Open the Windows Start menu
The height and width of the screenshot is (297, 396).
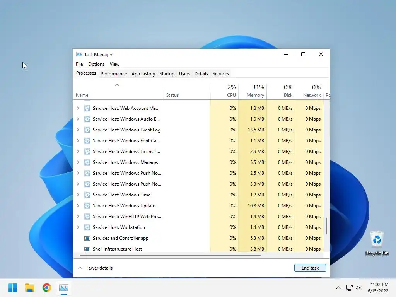pyautogui.click(x=13, y=288)
